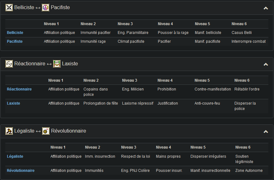Open the Réactionnaire row link
Screen dimensions: 274x180
tap(19, 89)
